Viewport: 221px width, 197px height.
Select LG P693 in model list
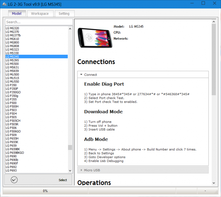(37, 170)
